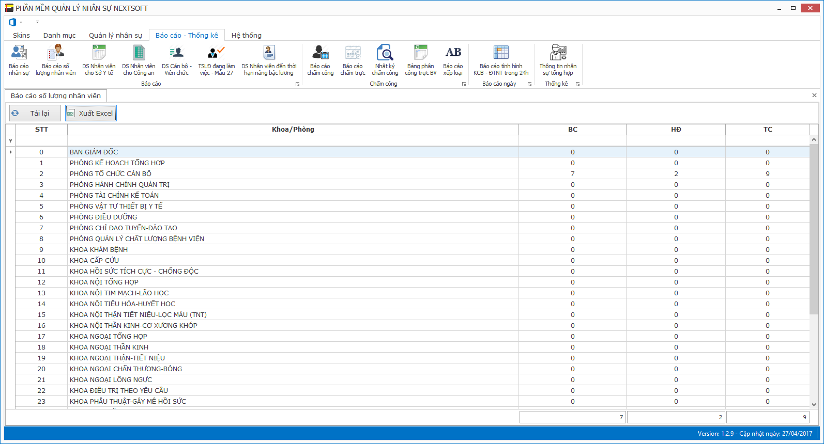
Task: Click the row indicator arrow for BAN GIÁM ĐỐC
Action: [10, 152]
